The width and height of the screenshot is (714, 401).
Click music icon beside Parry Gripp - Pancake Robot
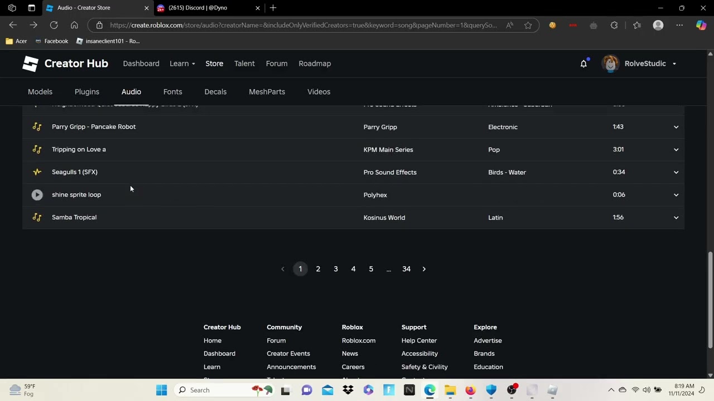(x=37, y=127)
